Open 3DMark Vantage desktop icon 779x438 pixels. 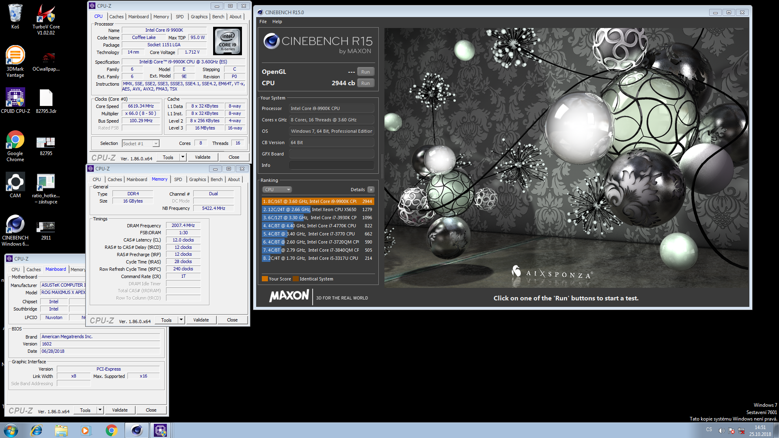pos(15,61)
